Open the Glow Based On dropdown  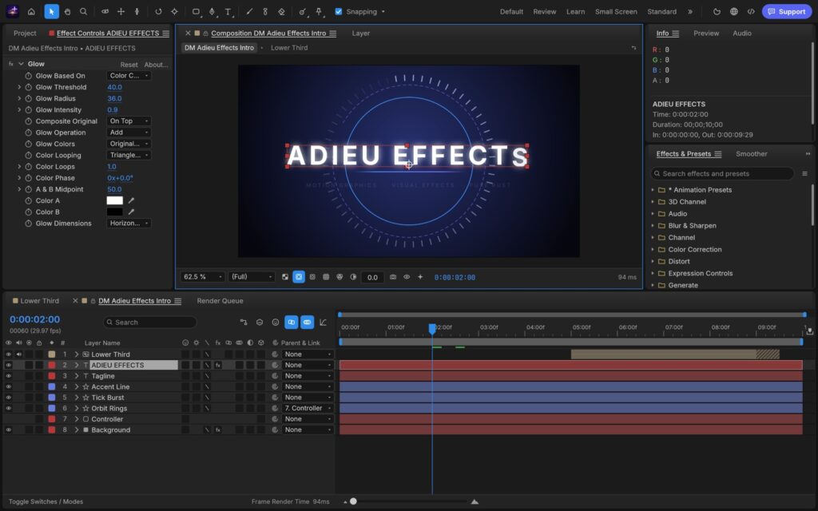coord(129,76)
